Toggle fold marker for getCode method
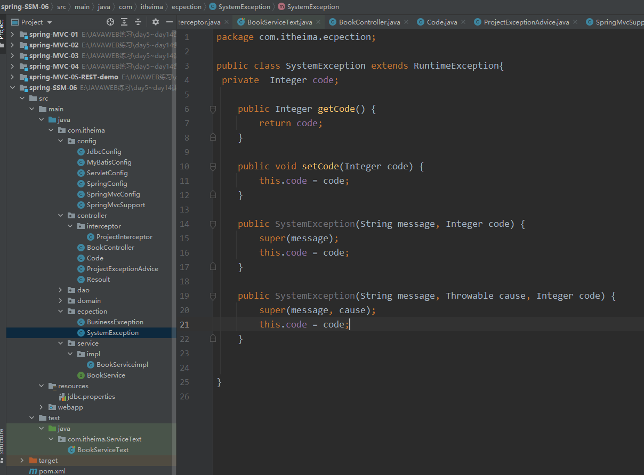 [x=213, y=109]
